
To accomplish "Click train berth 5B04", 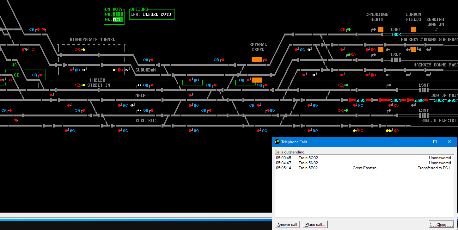I will (x=396, y=100).
